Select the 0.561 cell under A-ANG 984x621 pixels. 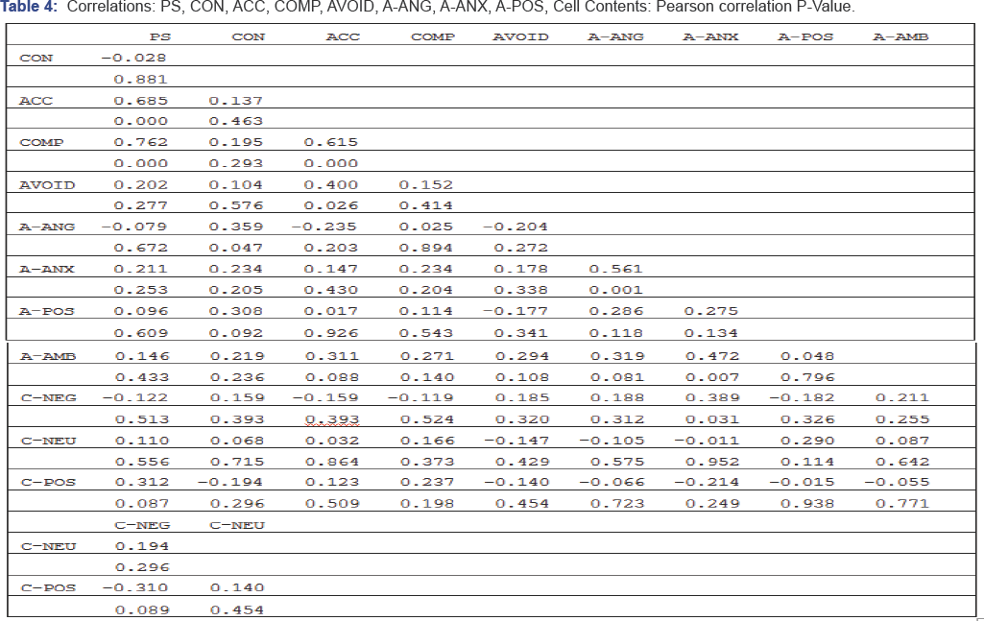(x=615, y=270)
